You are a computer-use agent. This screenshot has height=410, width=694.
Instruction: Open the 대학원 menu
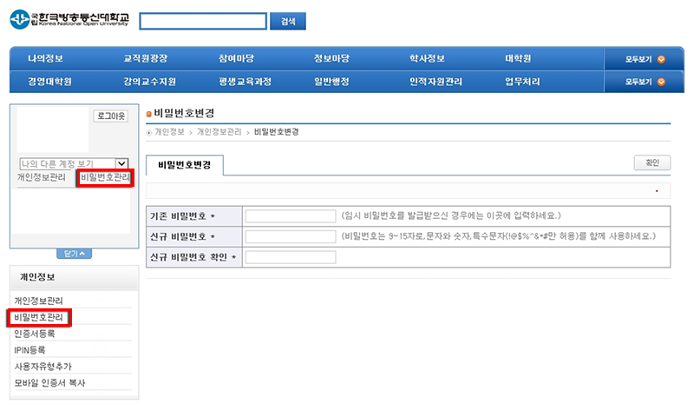pos(518,58)
